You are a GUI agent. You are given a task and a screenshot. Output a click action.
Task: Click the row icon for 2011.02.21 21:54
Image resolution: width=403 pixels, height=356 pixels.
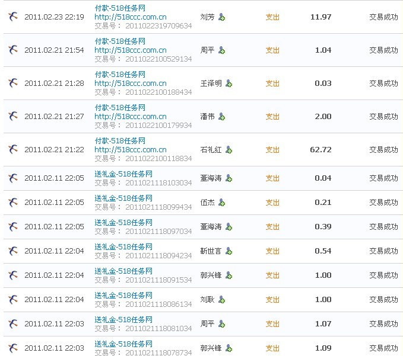[x=13, y=50]
